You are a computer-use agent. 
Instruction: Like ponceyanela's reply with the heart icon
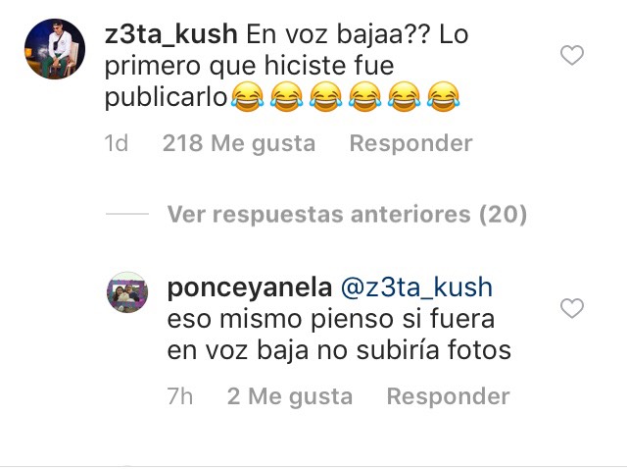572,308
